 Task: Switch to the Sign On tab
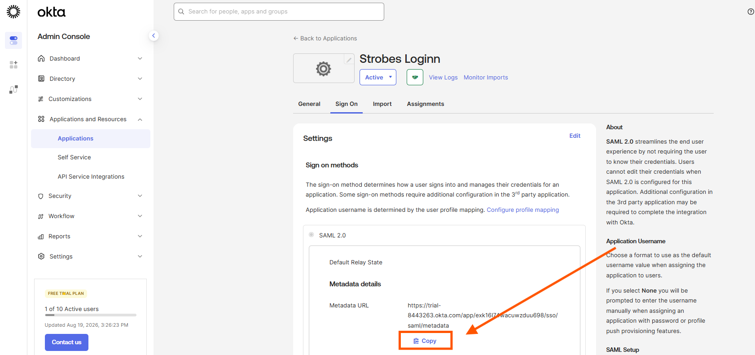pyautogui.click(x=347, y=104)
